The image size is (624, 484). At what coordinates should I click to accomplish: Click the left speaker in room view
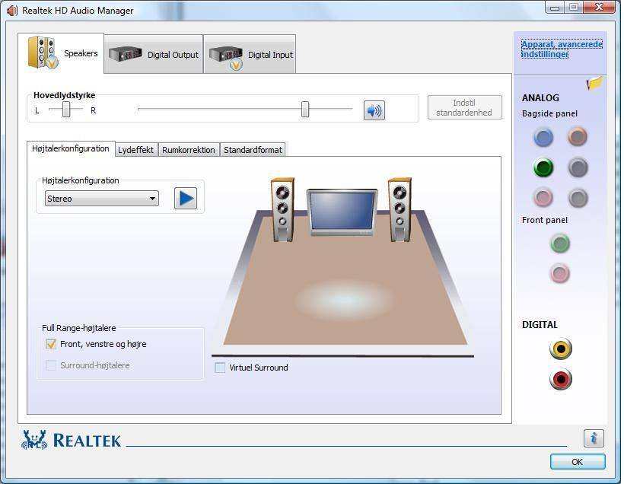[x=282, y=209]
